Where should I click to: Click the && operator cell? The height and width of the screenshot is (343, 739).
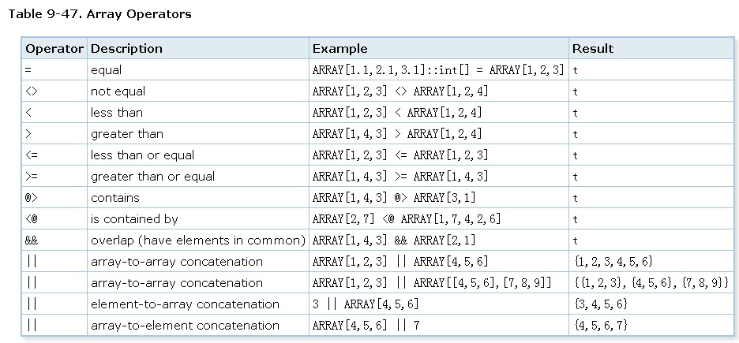(x=32, y=240)
